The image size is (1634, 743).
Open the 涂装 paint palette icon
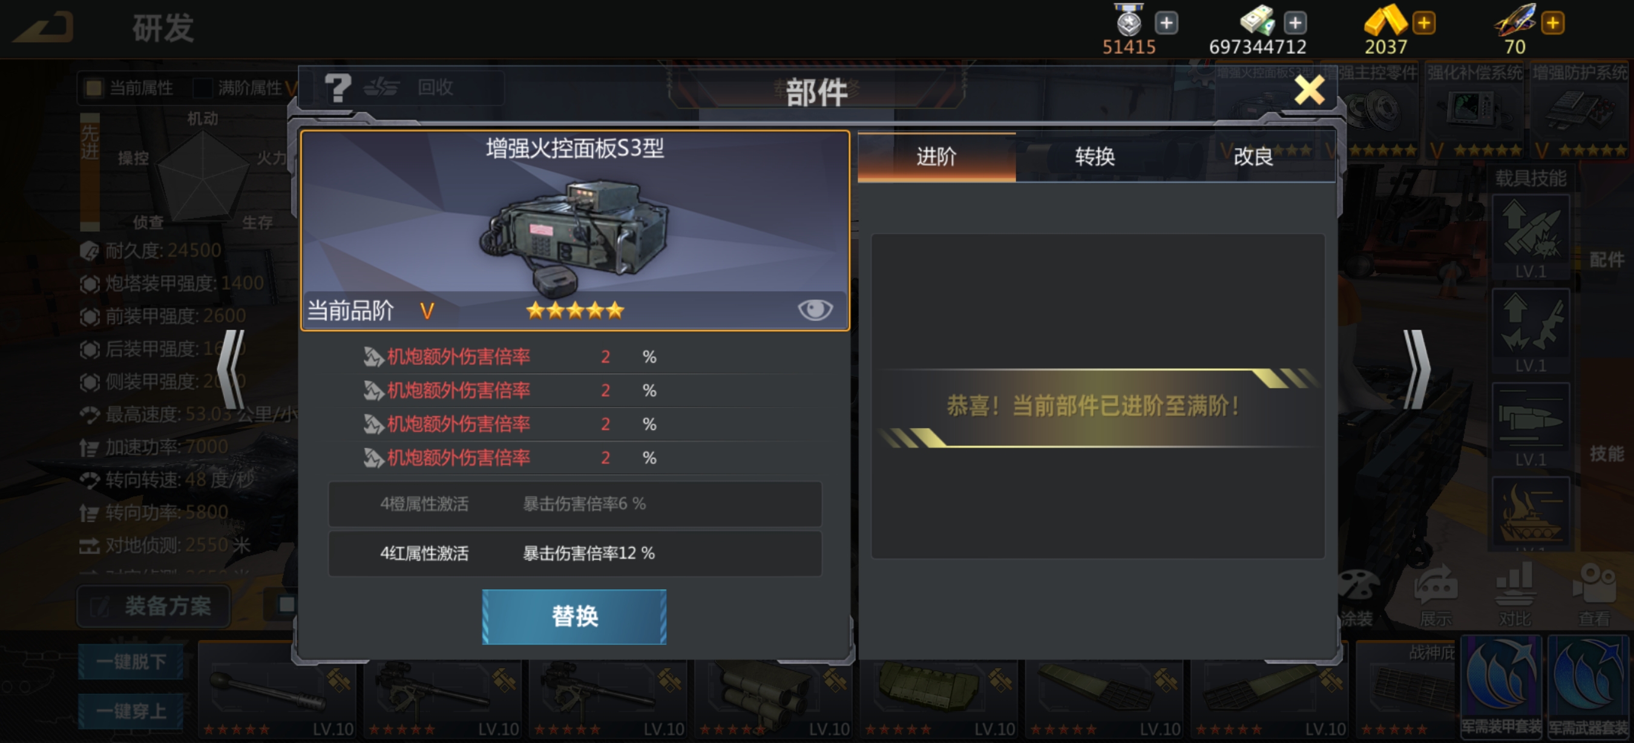(1357, 587)
